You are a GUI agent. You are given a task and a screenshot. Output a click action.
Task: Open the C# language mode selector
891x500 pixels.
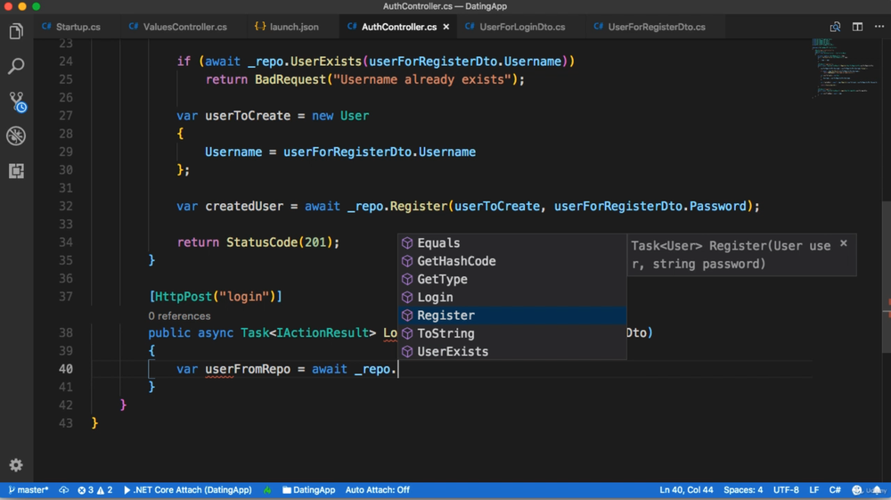click(835, 490)
